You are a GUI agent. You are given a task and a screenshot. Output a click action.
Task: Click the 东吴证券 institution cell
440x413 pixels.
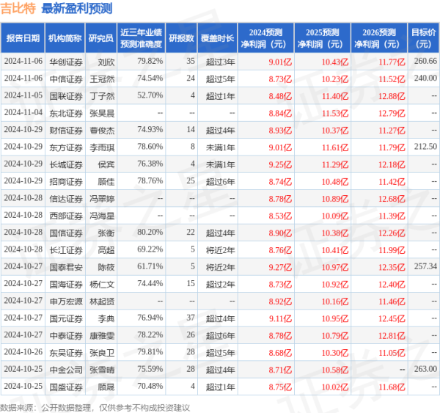click(x=66, y=353)
